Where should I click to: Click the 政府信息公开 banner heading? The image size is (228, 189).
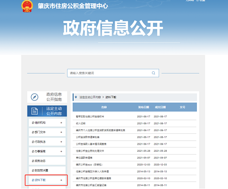tap(113, 28)
